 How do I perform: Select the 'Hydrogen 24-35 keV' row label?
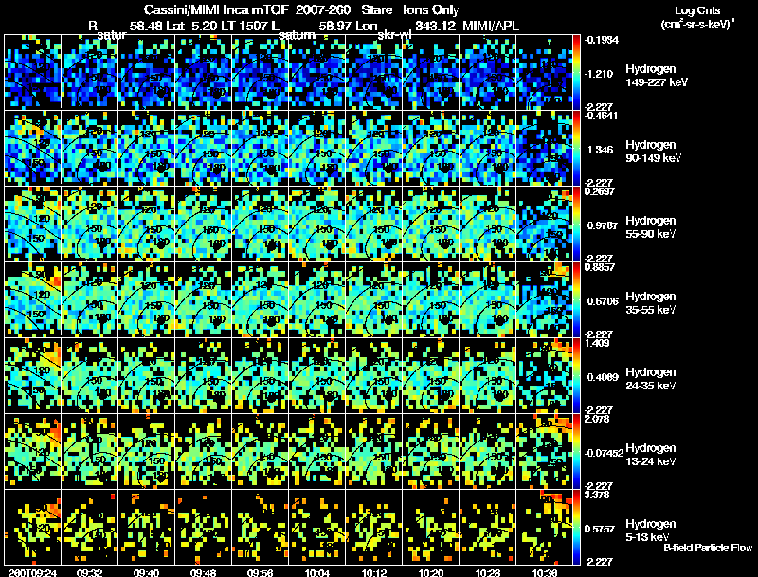click(651, 379)
